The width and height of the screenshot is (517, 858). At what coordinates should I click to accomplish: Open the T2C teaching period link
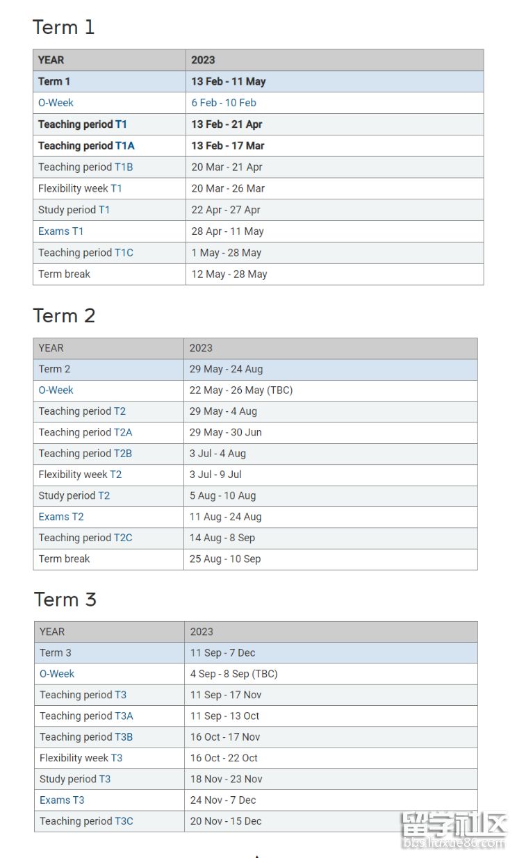pos(123,538)
